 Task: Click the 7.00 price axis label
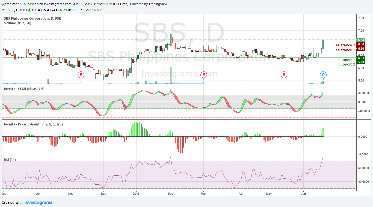click(x=361, y=31)
